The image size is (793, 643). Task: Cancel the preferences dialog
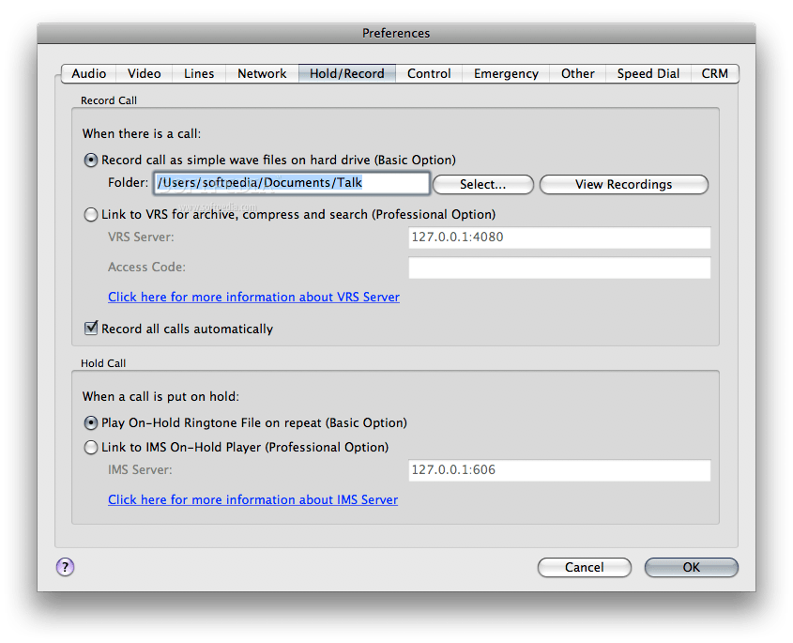click(x=584, y=567)
